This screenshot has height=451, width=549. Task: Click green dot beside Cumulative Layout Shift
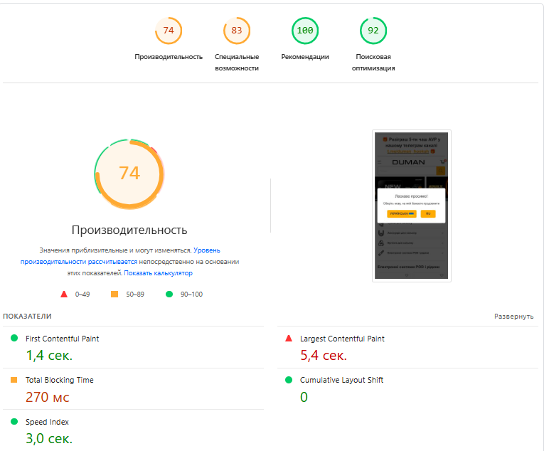(x=289, y=380)
